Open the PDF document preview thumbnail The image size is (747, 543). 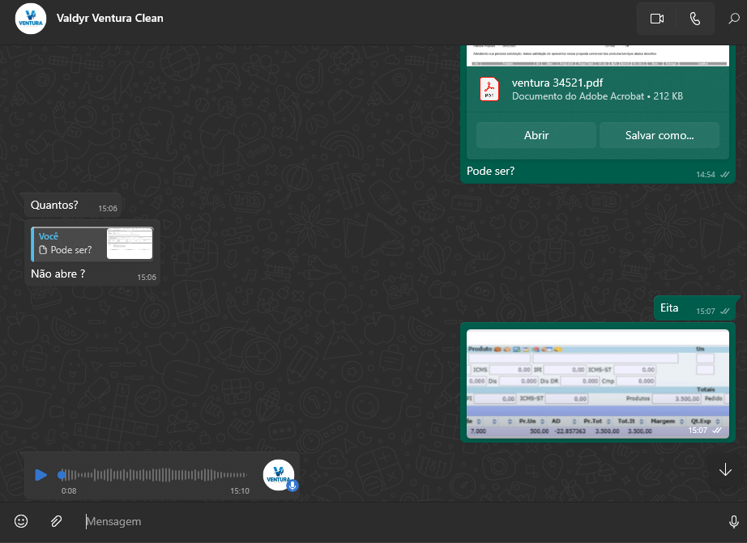pos(597,55)
